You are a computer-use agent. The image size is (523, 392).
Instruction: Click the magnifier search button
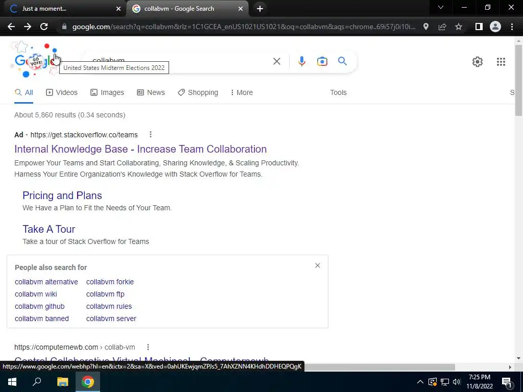tap(342, 61)
